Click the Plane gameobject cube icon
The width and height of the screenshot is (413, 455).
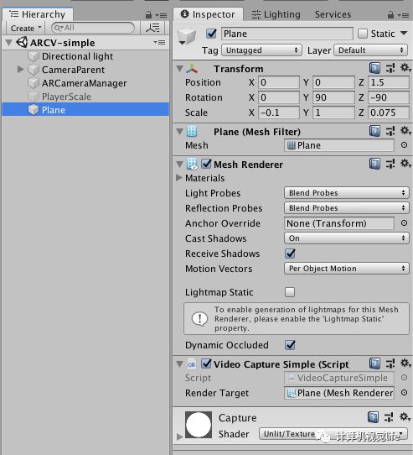(187, 37)
